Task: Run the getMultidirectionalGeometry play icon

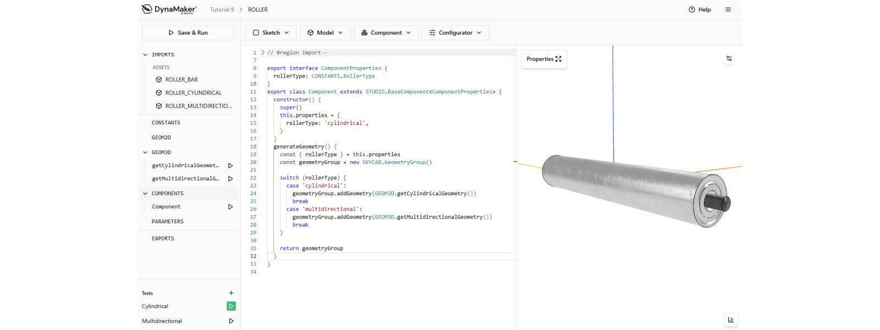Action: click(x=230, y=179)
